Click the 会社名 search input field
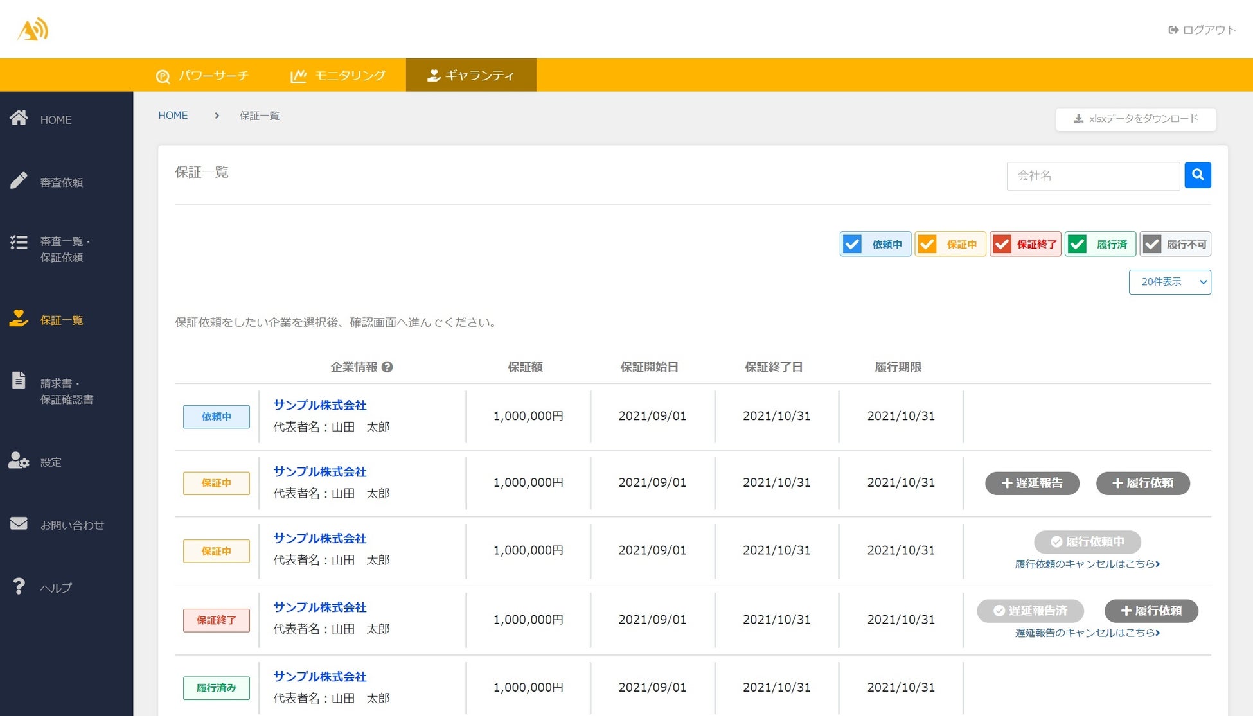 click(1092, 175)
